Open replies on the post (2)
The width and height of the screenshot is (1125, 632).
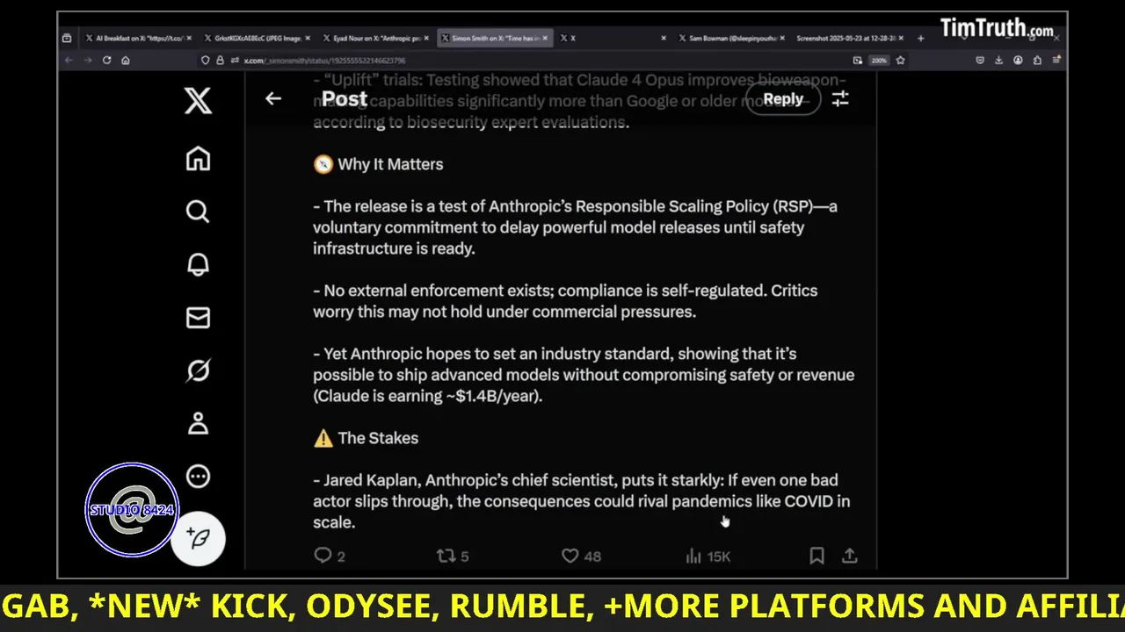pyautogui.click(x=330, y=556)
